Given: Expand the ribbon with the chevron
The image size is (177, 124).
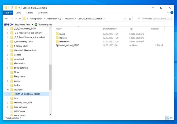Looking at the screenshot, I should pos(168,13).
